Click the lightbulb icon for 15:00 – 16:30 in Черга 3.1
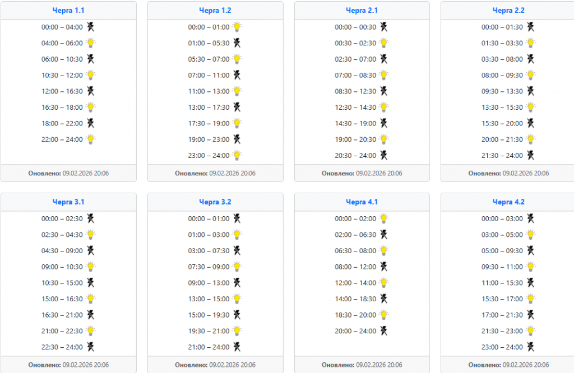Screen dimensions: 574x373 tap(91, 299)
